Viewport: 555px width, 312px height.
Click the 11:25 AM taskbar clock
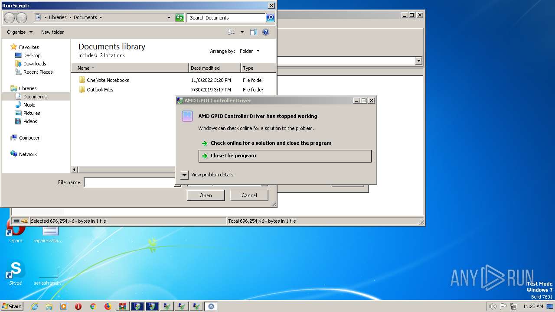tap(533, 306)
